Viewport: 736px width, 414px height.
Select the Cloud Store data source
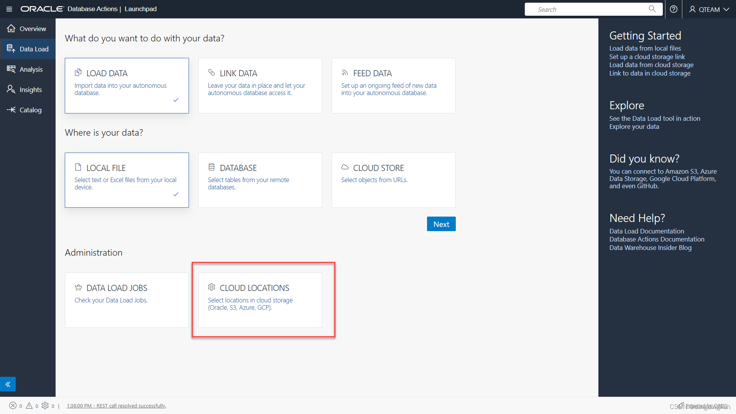click(x=393, y=180)
